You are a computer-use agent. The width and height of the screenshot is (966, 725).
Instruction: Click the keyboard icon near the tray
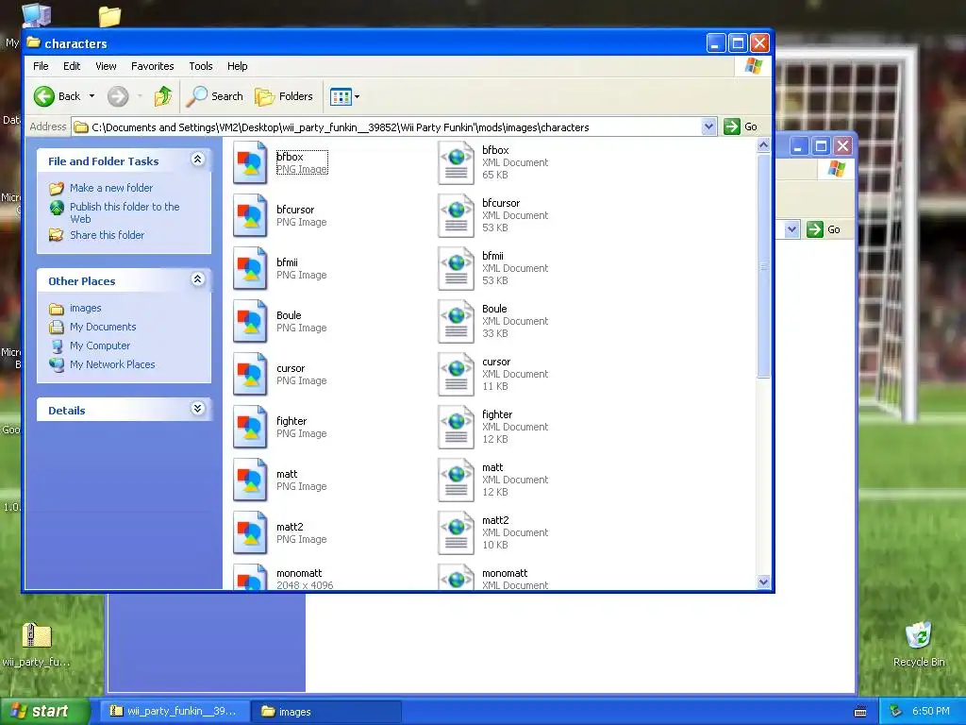coord(860,712)
